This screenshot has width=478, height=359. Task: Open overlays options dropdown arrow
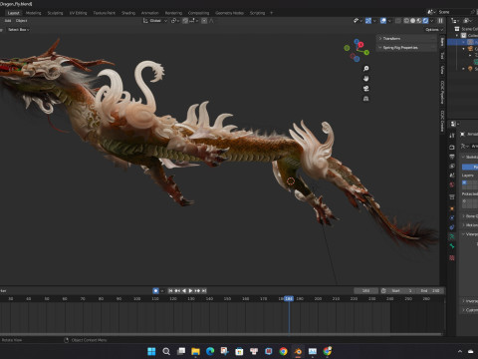pyautogui.click(x=389, y=21)
